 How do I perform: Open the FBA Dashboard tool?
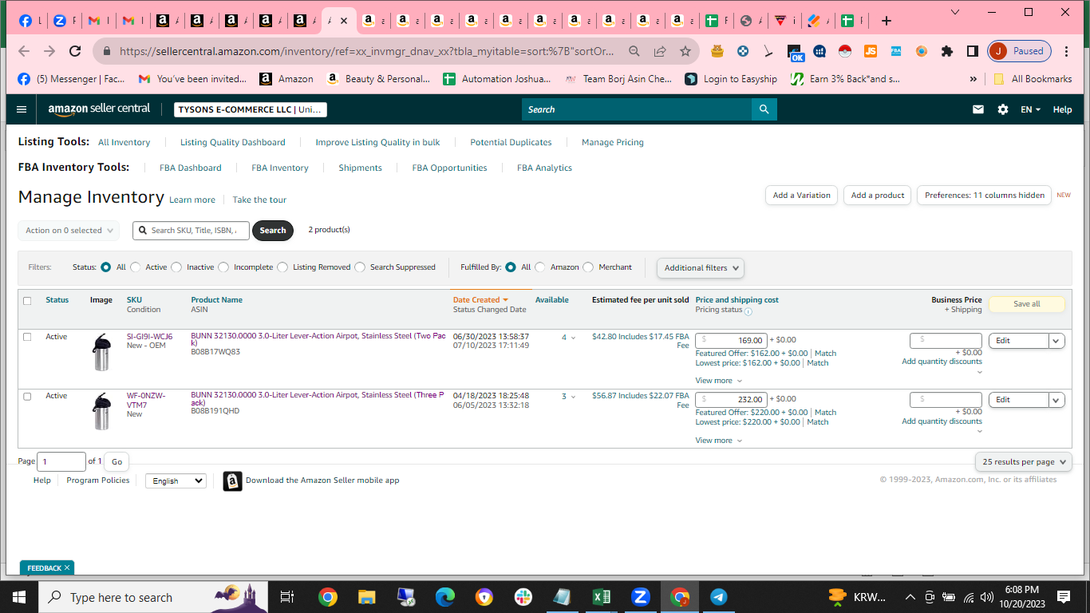pyautogui.click(x=190, y=168)
